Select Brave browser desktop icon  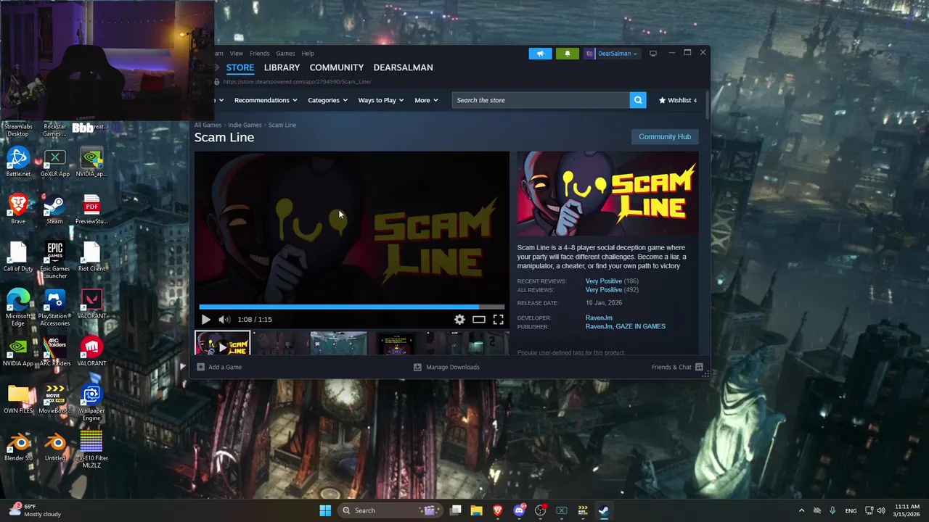tap(18, 210)
